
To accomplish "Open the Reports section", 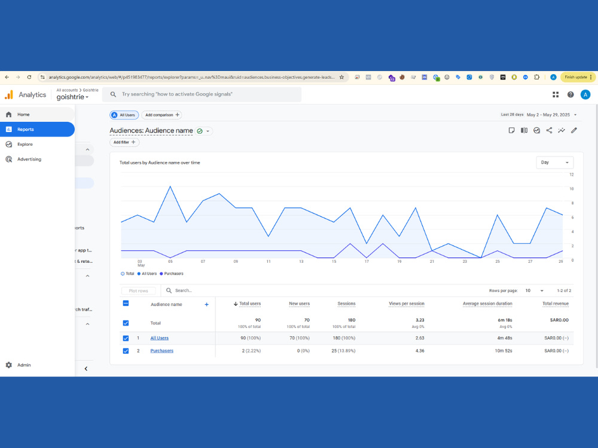I will pos(37,129).
